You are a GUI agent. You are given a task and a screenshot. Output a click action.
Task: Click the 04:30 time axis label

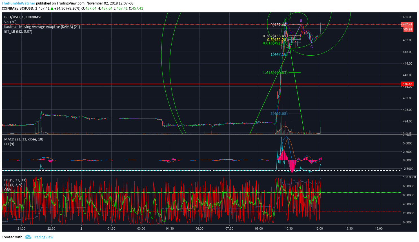pos(170,228)
